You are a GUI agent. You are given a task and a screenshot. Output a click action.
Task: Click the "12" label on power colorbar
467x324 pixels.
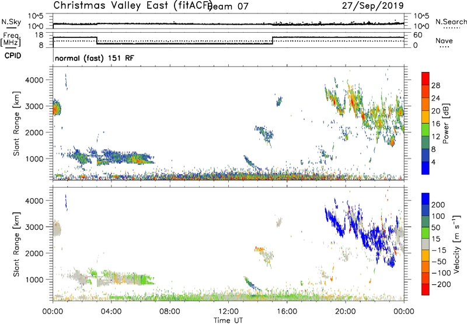pos(435,137)
